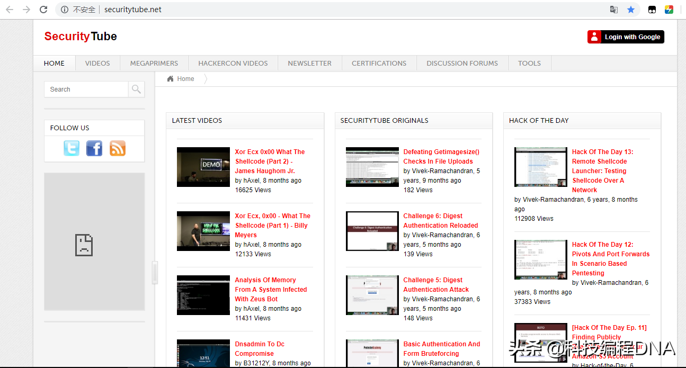Click the '182 Views' text
The height and width of the screenshot is (368, 686).
point(418,190)
